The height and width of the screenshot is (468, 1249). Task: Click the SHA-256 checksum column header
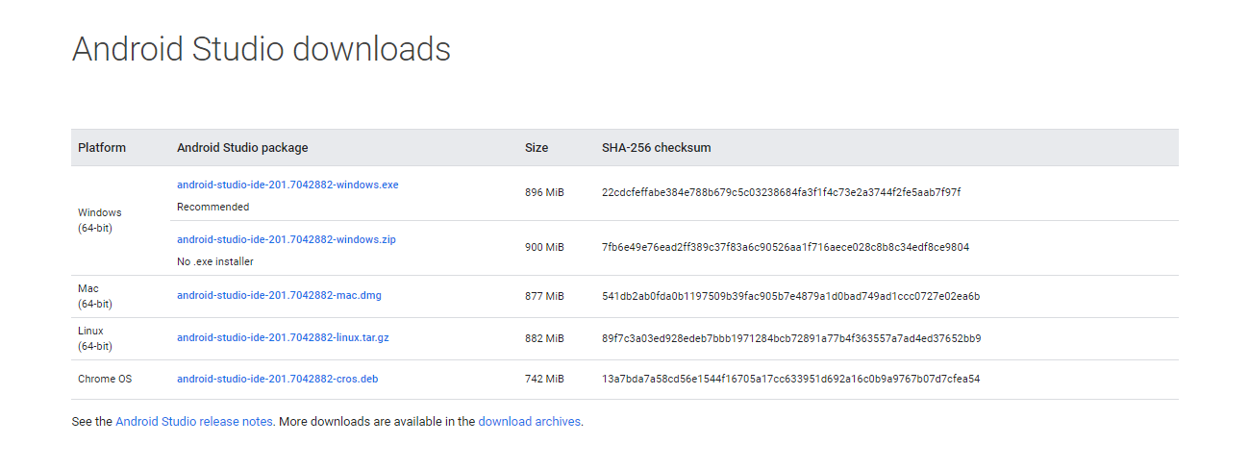pyautogui.click(x=657, y=147)
